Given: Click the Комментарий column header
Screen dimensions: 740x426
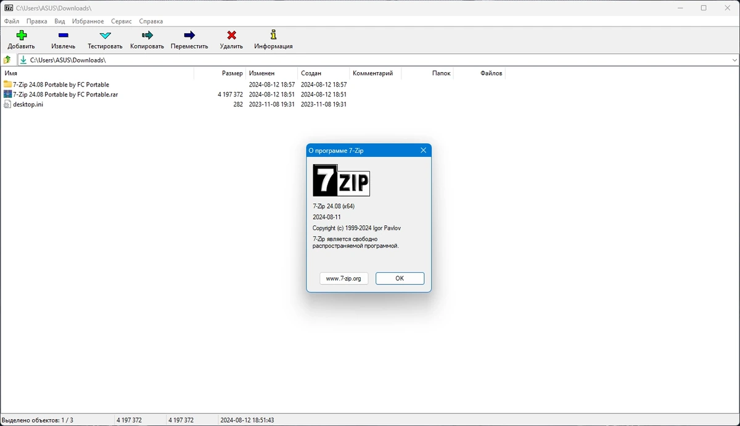Looking at the screenshot, I should [x=375, y=73].
